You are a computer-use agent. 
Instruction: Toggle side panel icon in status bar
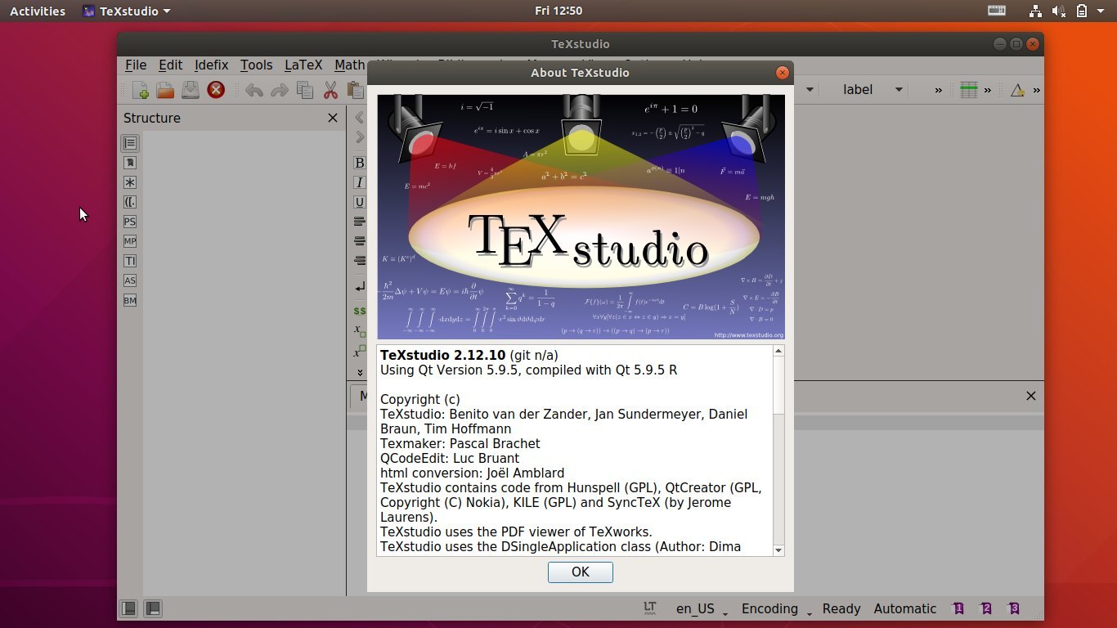[129, 608]
